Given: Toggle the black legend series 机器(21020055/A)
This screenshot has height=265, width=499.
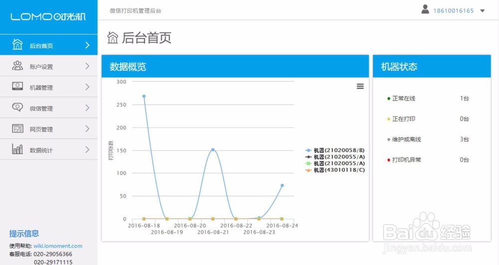Looking at the screenshot, I should [x=335, y=156].
